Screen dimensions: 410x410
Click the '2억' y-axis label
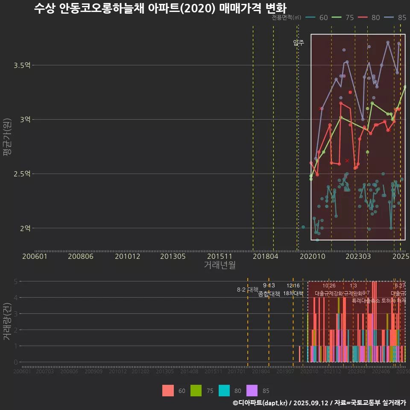(x=25, y=228)
